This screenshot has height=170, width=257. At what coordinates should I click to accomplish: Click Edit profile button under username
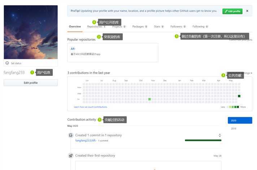click(31, 83)
